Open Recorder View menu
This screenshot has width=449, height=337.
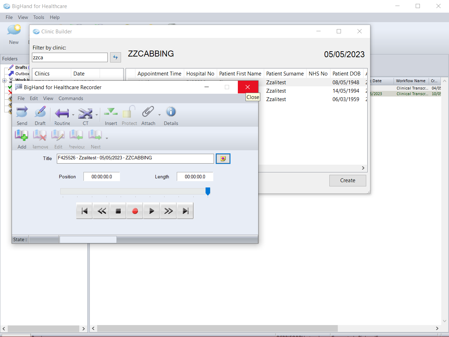point(48,98)
